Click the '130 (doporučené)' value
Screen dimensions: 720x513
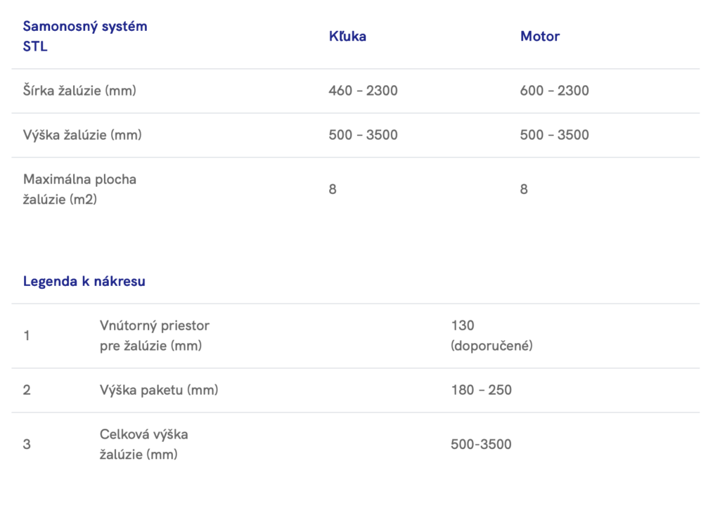point(491,336)
